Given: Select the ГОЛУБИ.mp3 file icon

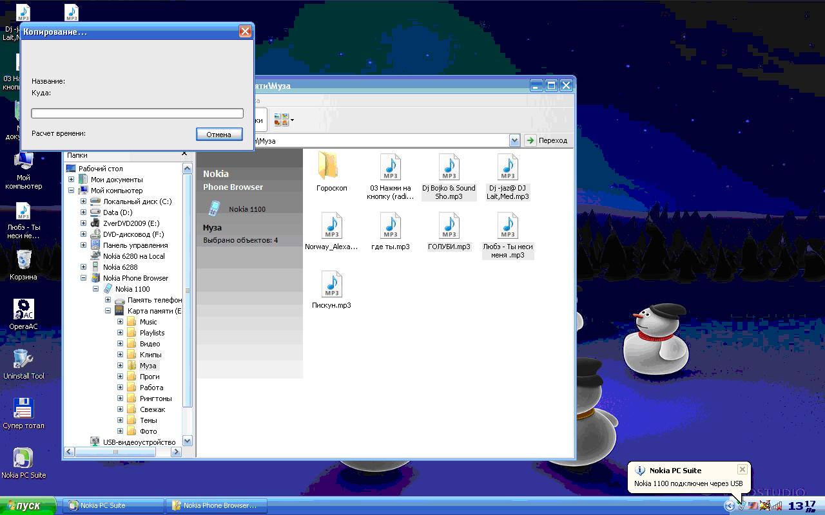Looking at the screenshot, I should [449, 227].
